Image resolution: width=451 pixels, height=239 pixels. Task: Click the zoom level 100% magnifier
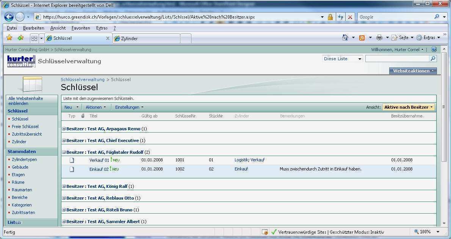[x=417, y=231]
